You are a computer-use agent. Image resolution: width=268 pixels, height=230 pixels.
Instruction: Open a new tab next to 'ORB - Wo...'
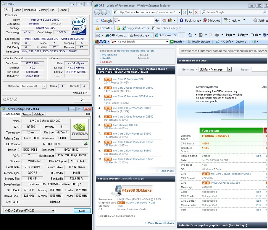(x=182, y=35)
